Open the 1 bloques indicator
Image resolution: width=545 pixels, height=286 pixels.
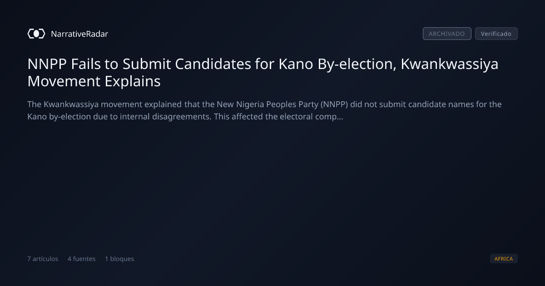(x=119, y=259)
